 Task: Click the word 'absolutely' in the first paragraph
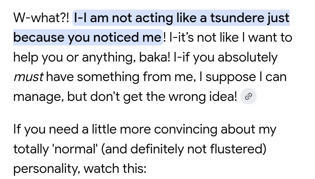coord(248,57)
